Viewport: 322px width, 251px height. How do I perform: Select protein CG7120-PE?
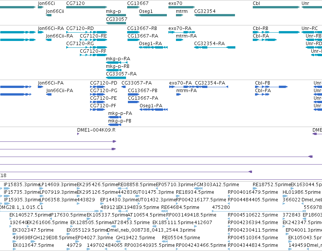pos(98,102)
